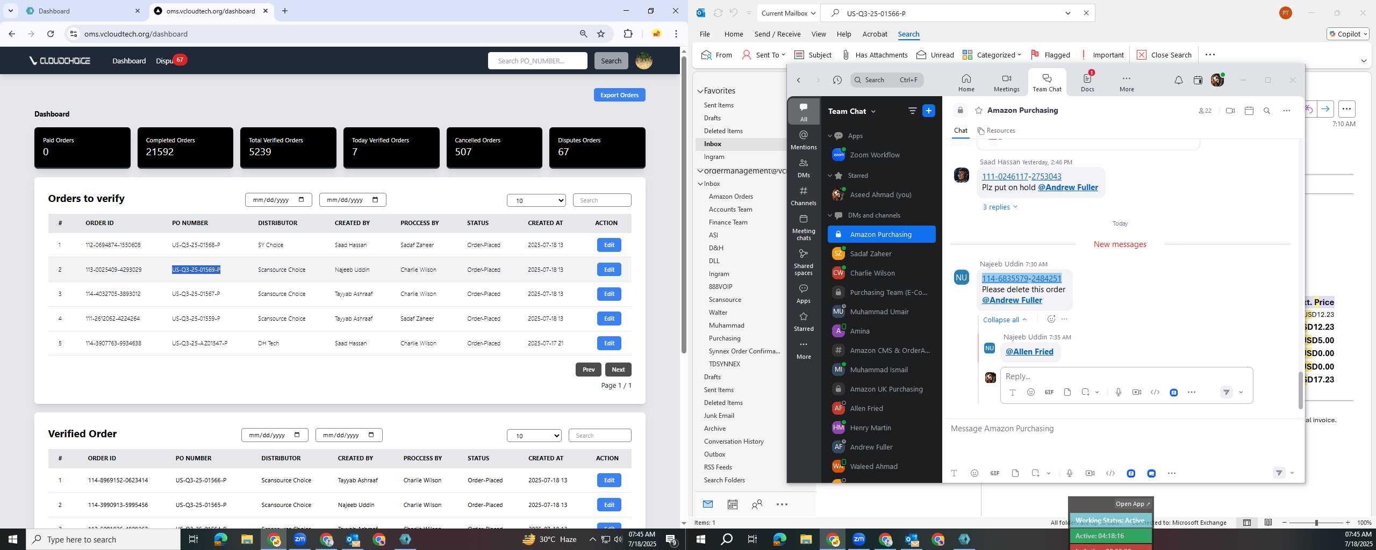
Task: Open Docs in the Zoom top bar
Action: point(1087,83)
